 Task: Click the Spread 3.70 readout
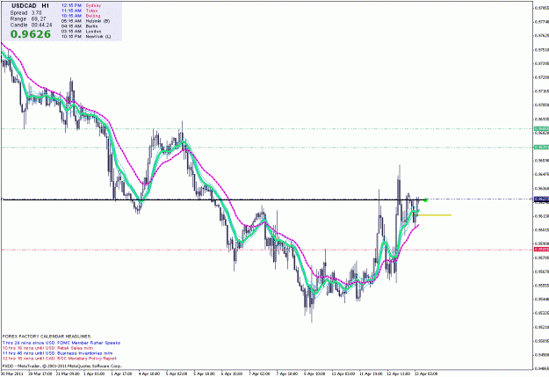tap(25, 12)
